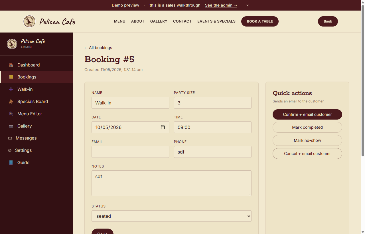The width and height of the screenshot is (365, 234).
Task: Click Confirm + email customer button
Action: [307, 114]
